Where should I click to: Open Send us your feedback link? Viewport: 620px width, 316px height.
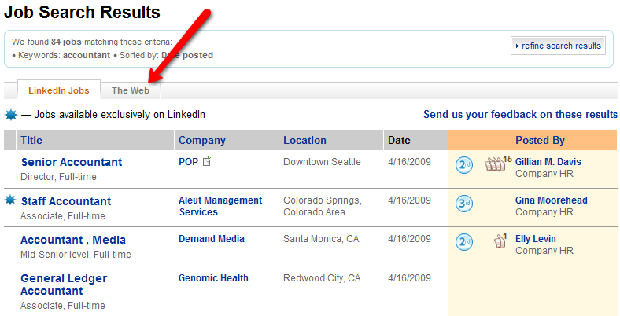pos(520,115)
